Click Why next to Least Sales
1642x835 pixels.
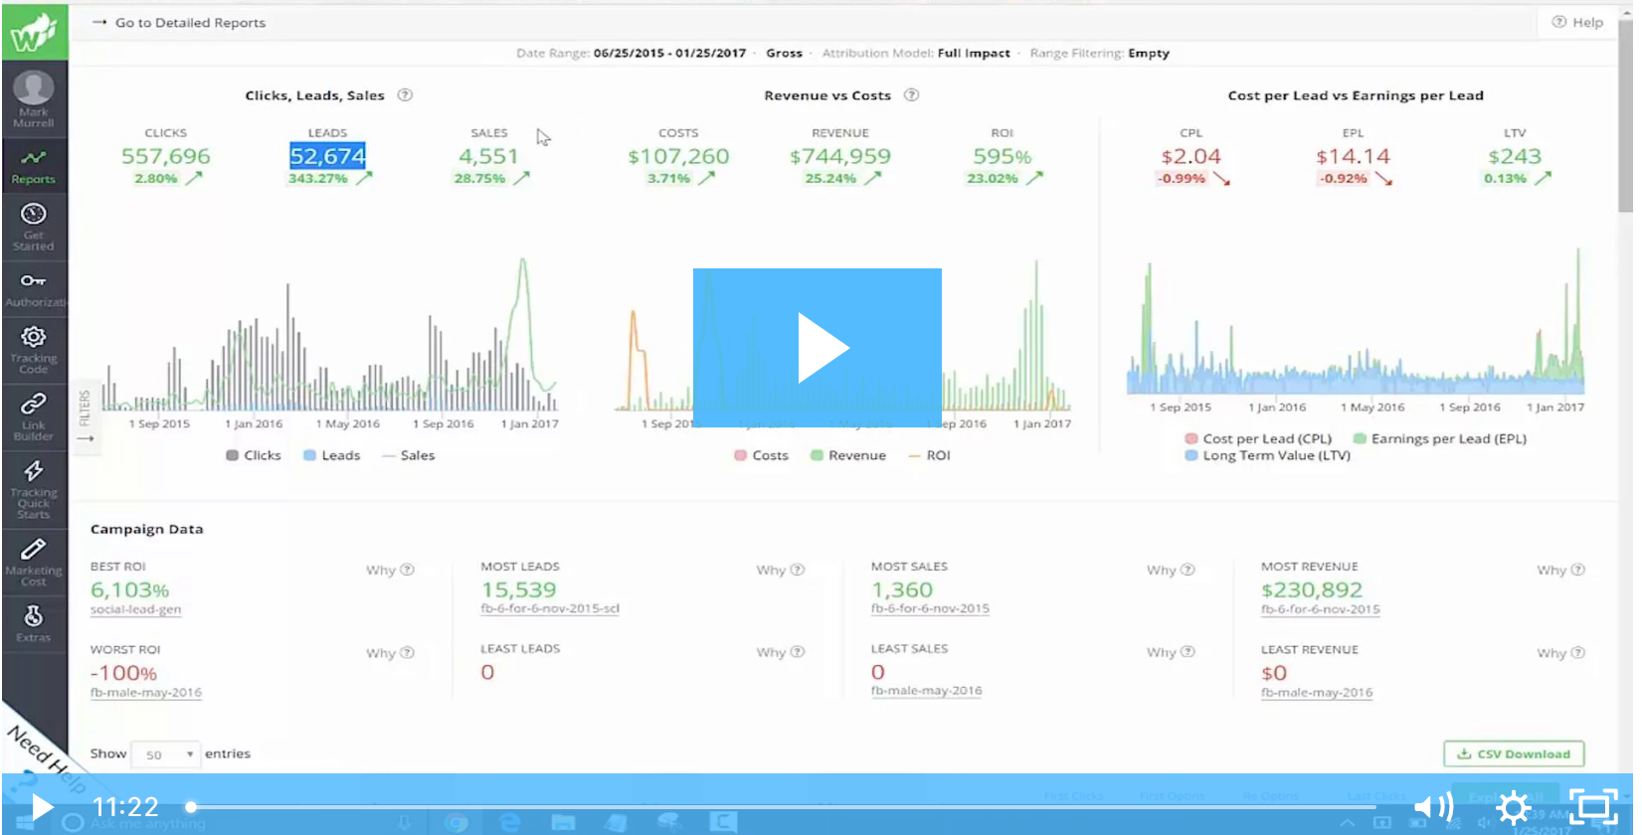(x=1171, y=652)
